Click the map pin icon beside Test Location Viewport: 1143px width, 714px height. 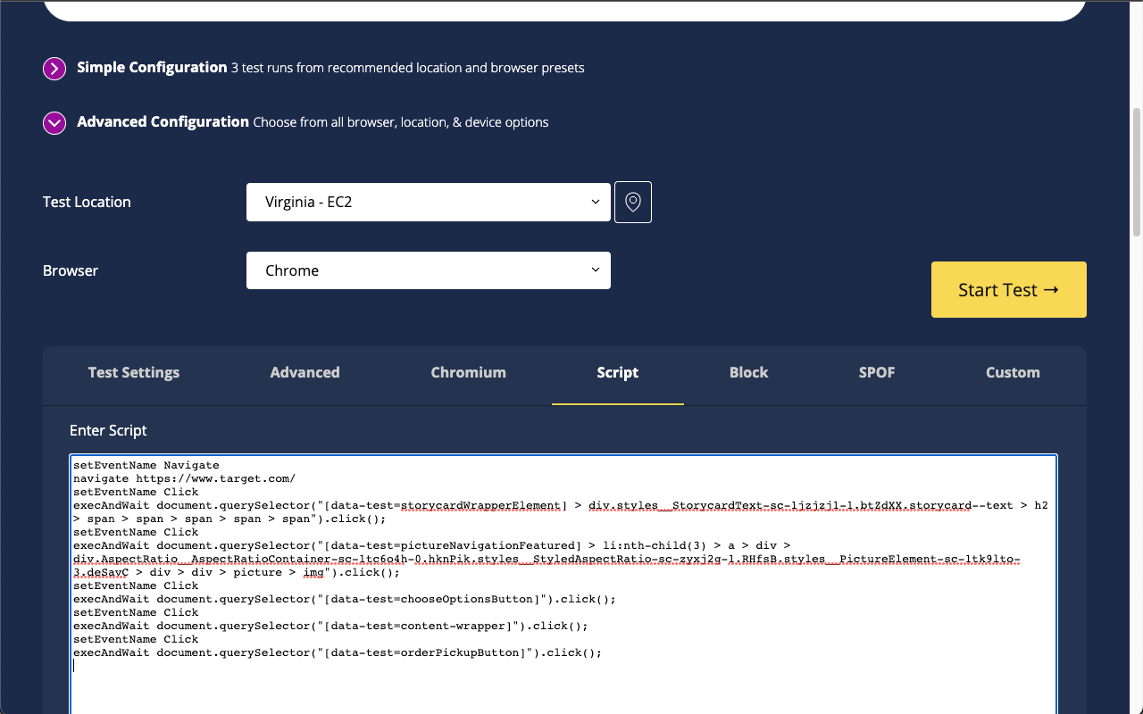(632, 202)
